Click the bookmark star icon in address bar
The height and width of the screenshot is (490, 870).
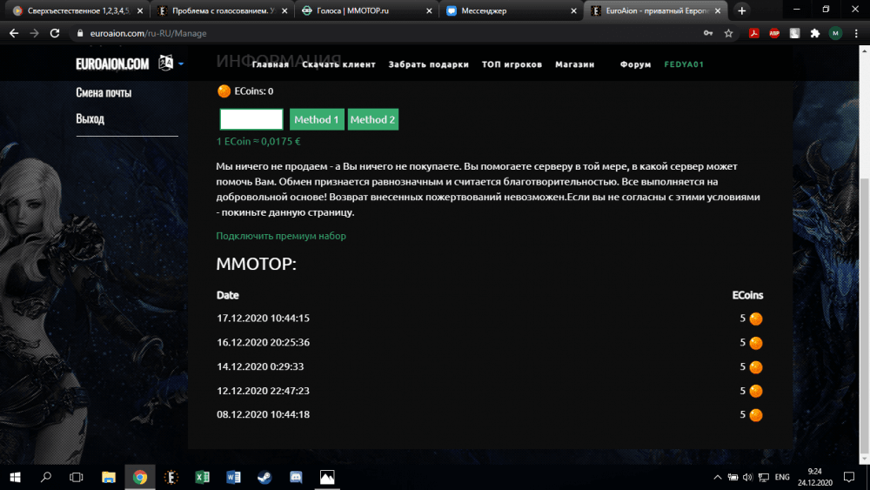(x=728, y=33)
